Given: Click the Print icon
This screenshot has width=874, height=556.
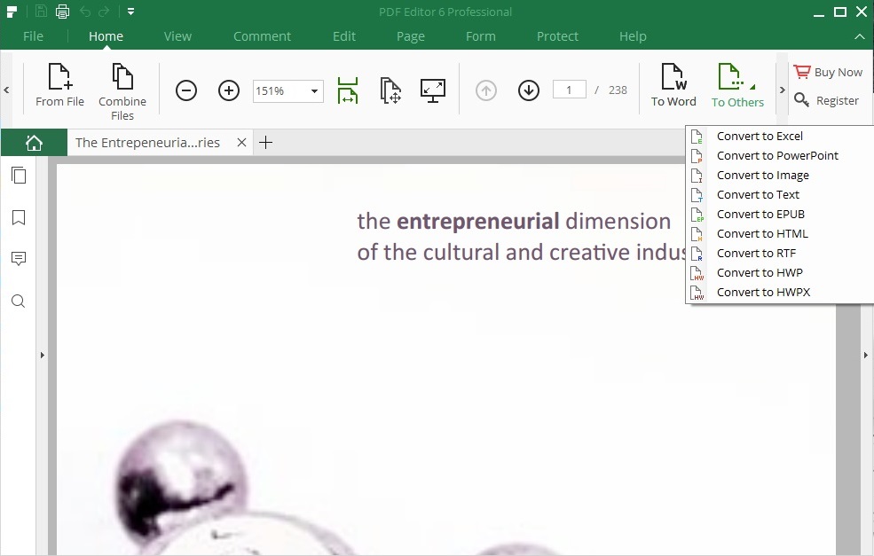Looking at the screenshot, I should (61, 11).
